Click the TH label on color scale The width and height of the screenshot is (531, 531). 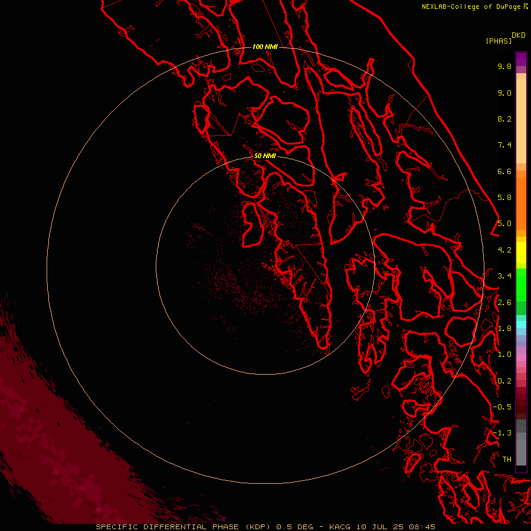[x=507, y=460]
